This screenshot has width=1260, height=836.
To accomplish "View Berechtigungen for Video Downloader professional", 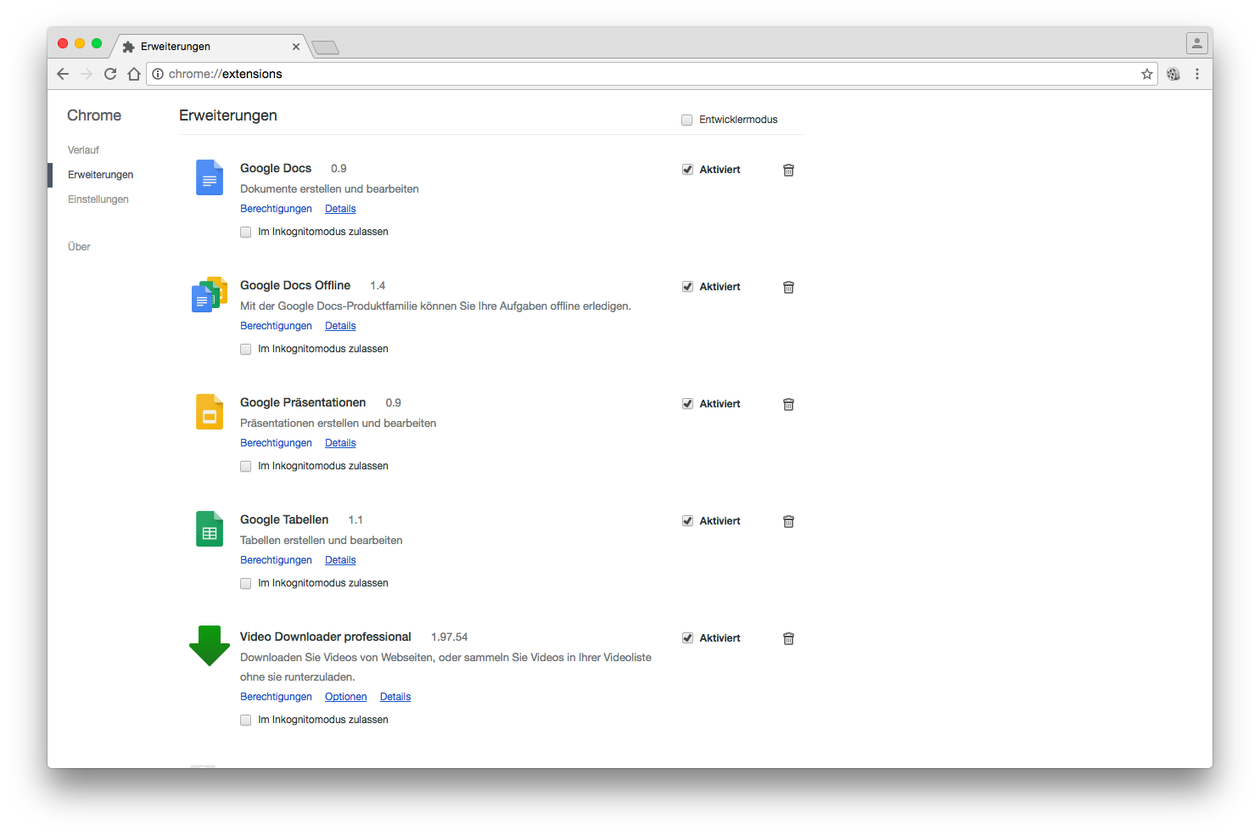I will point(276,697).
